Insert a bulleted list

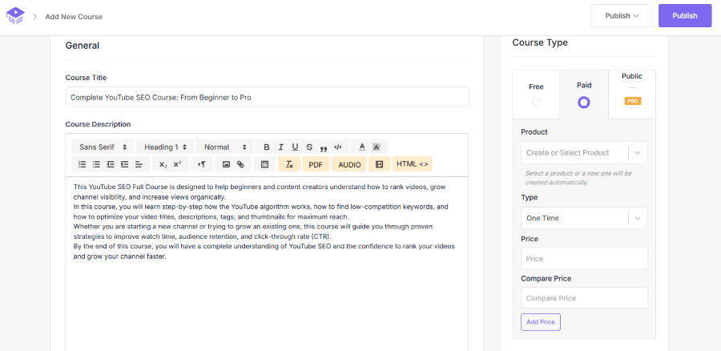(x=96, y=163)
